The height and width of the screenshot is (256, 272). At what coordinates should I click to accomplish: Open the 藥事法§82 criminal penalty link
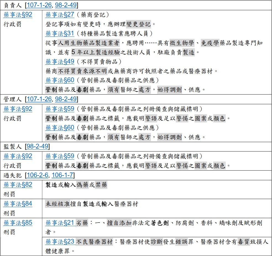(18, 185)
